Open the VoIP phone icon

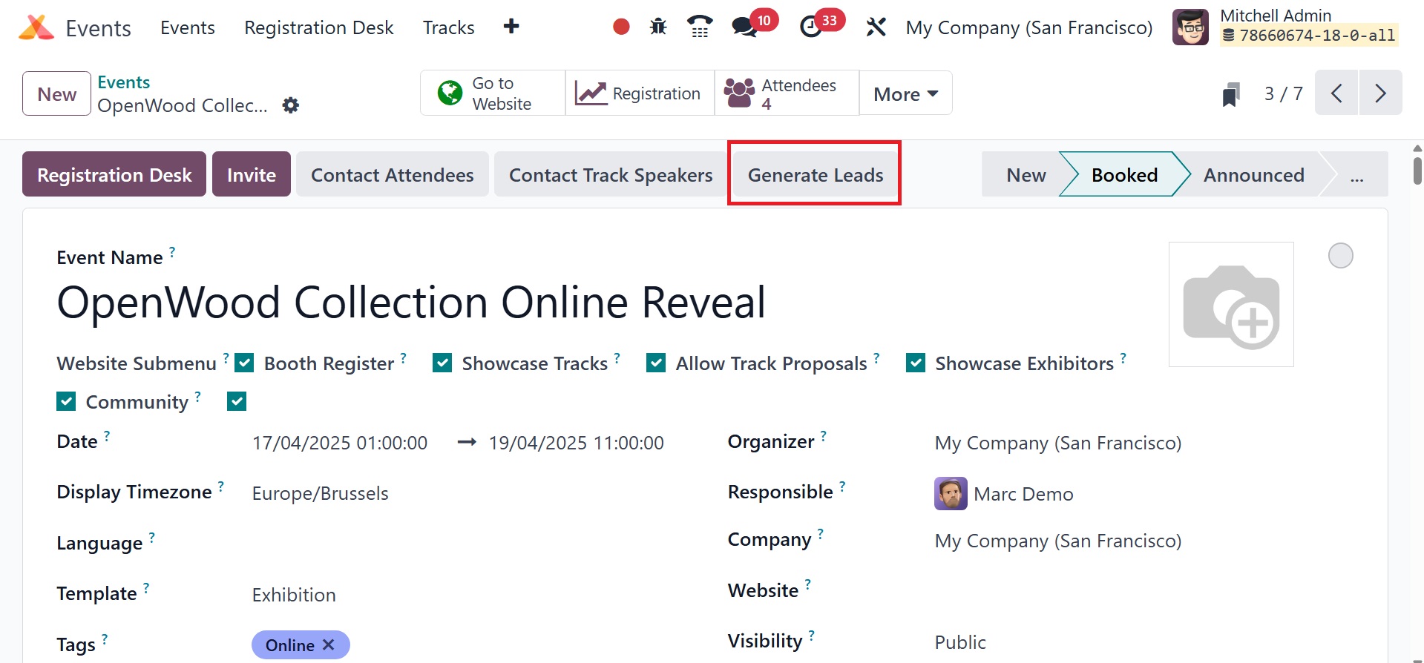pos(700,27)
